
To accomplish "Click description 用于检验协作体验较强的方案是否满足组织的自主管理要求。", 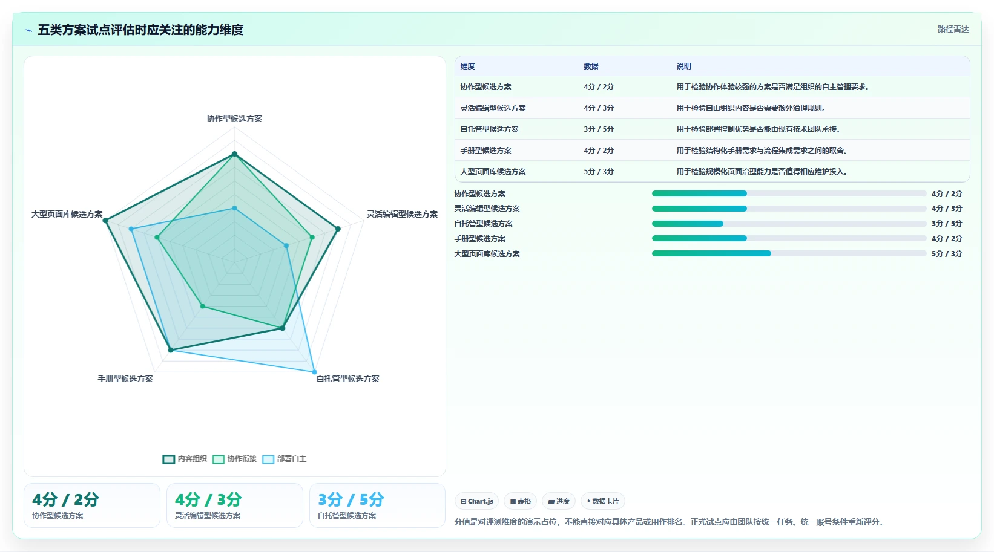I will (x=774, y=87).
